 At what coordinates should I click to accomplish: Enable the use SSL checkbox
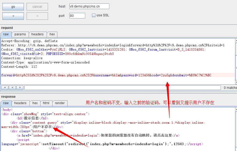tap(94, 16)
